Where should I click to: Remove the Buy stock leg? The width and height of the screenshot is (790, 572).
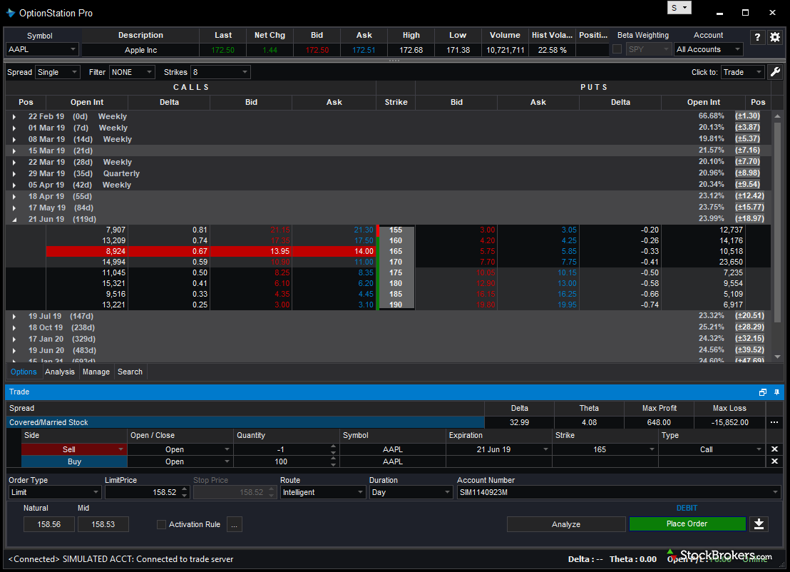point(774,461)
